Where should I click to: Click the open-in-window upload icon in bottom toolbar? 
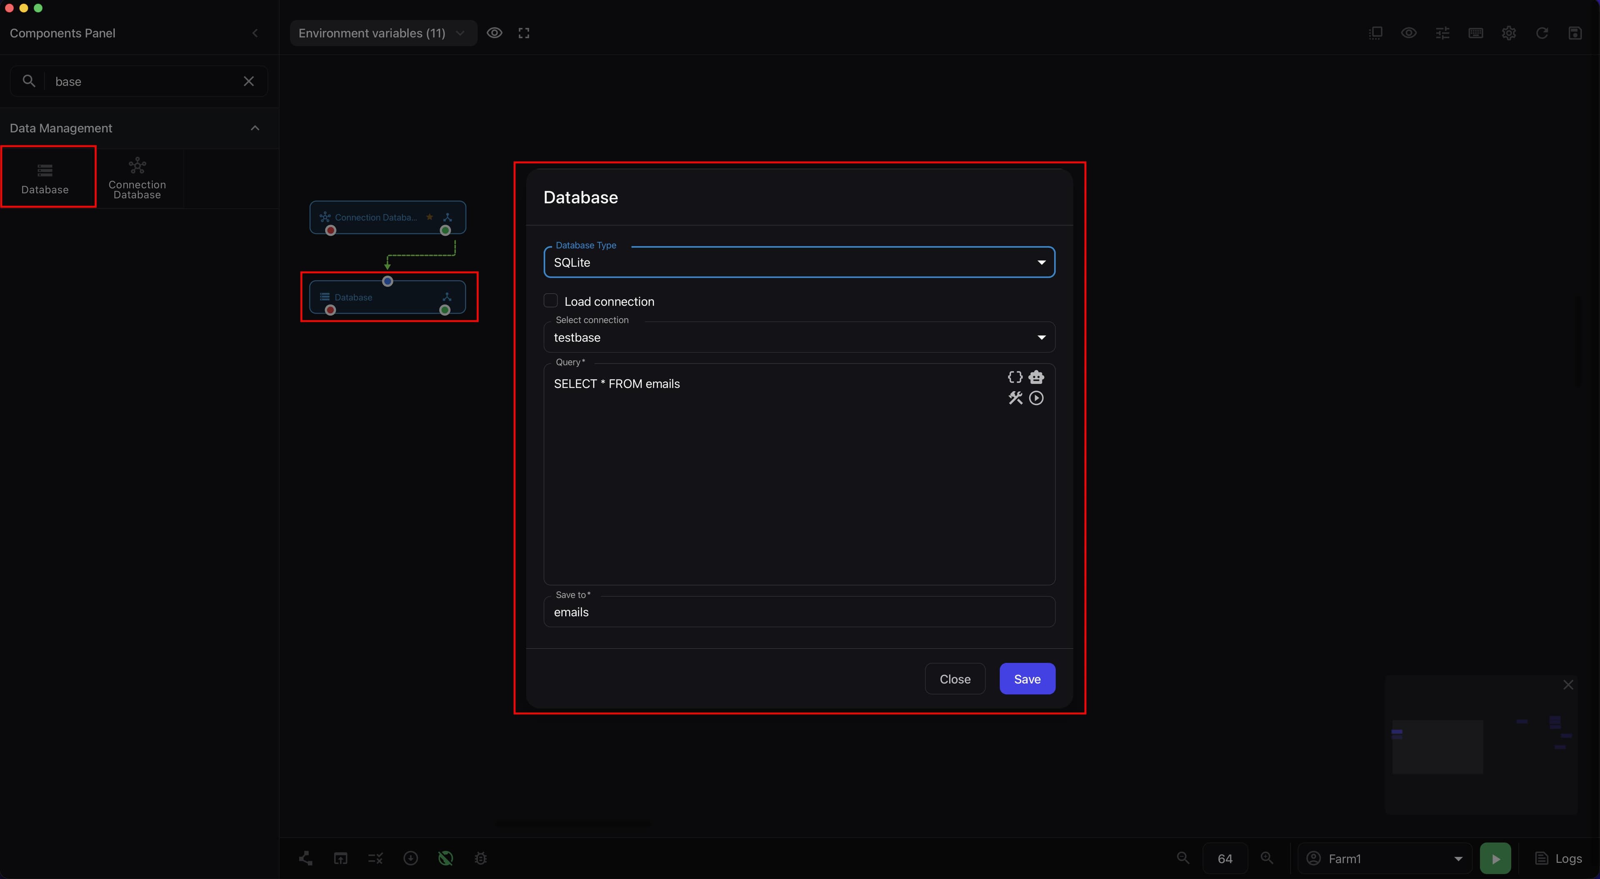pos(340,858)
